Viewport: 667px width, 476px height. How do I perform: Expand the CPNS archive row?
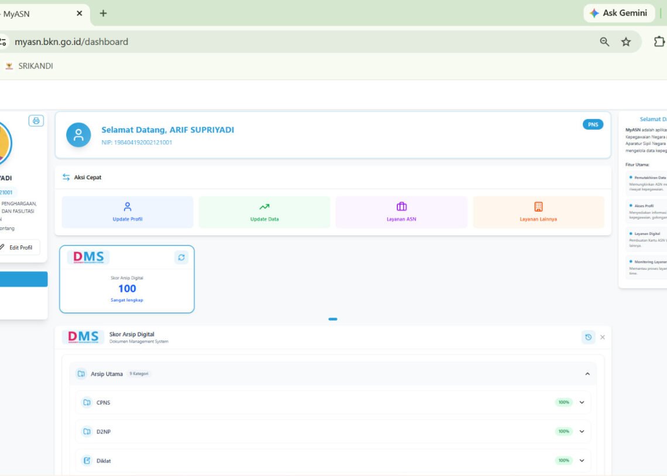[582, 402]
